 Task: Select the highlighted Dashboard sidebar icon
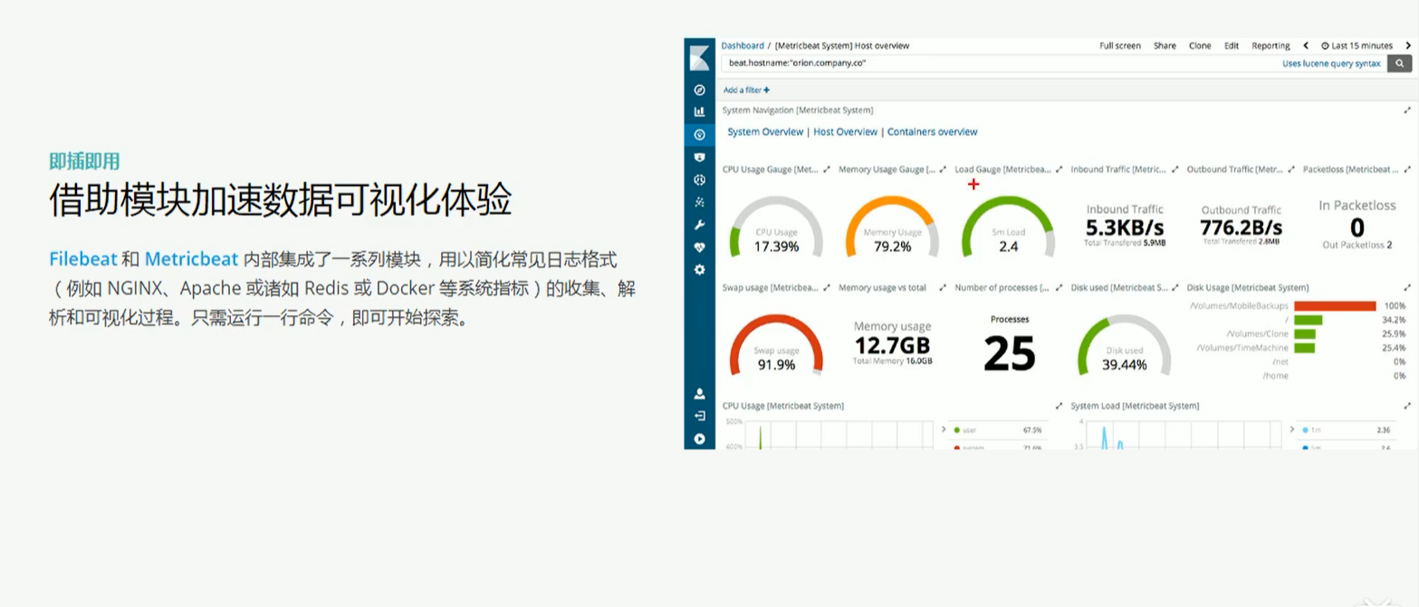[x=699, y=134]
